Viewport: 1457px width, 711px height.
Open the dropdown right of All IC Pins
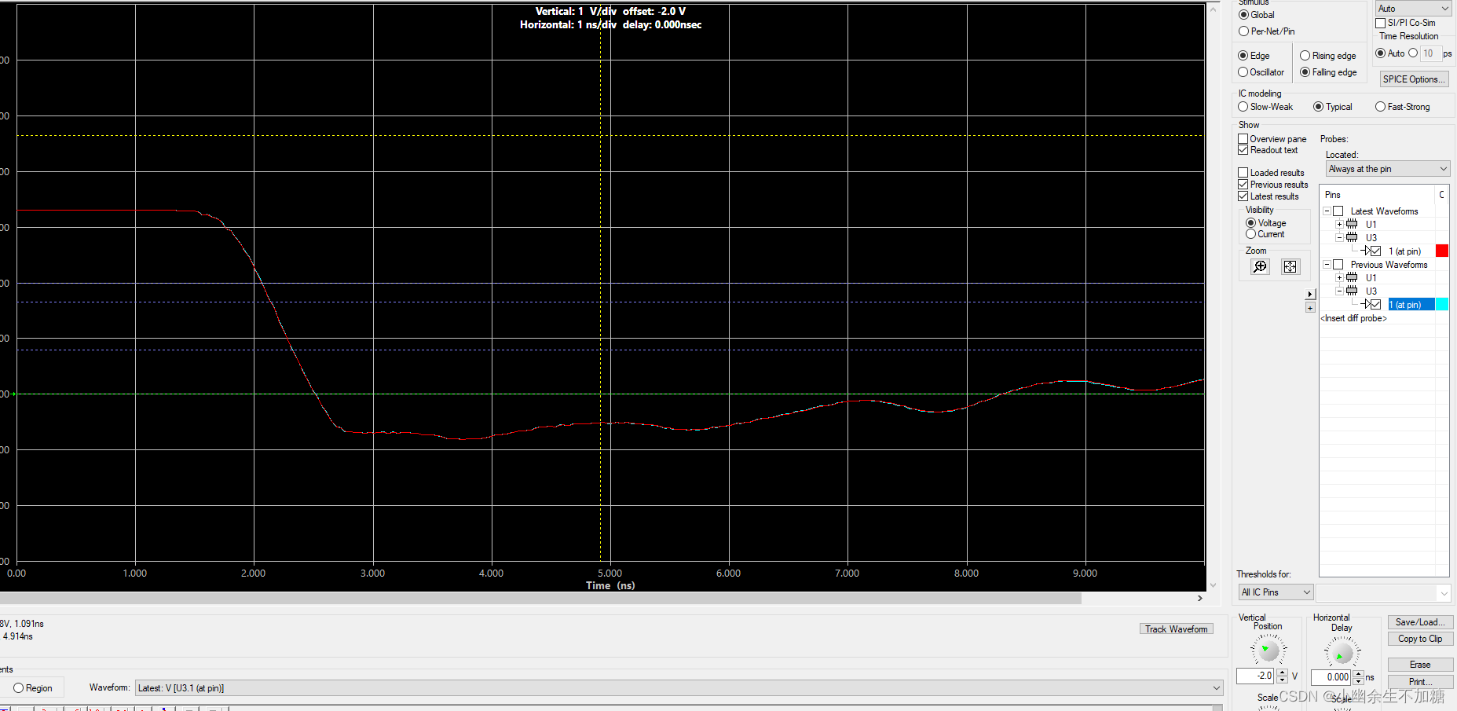(1383, 592)
